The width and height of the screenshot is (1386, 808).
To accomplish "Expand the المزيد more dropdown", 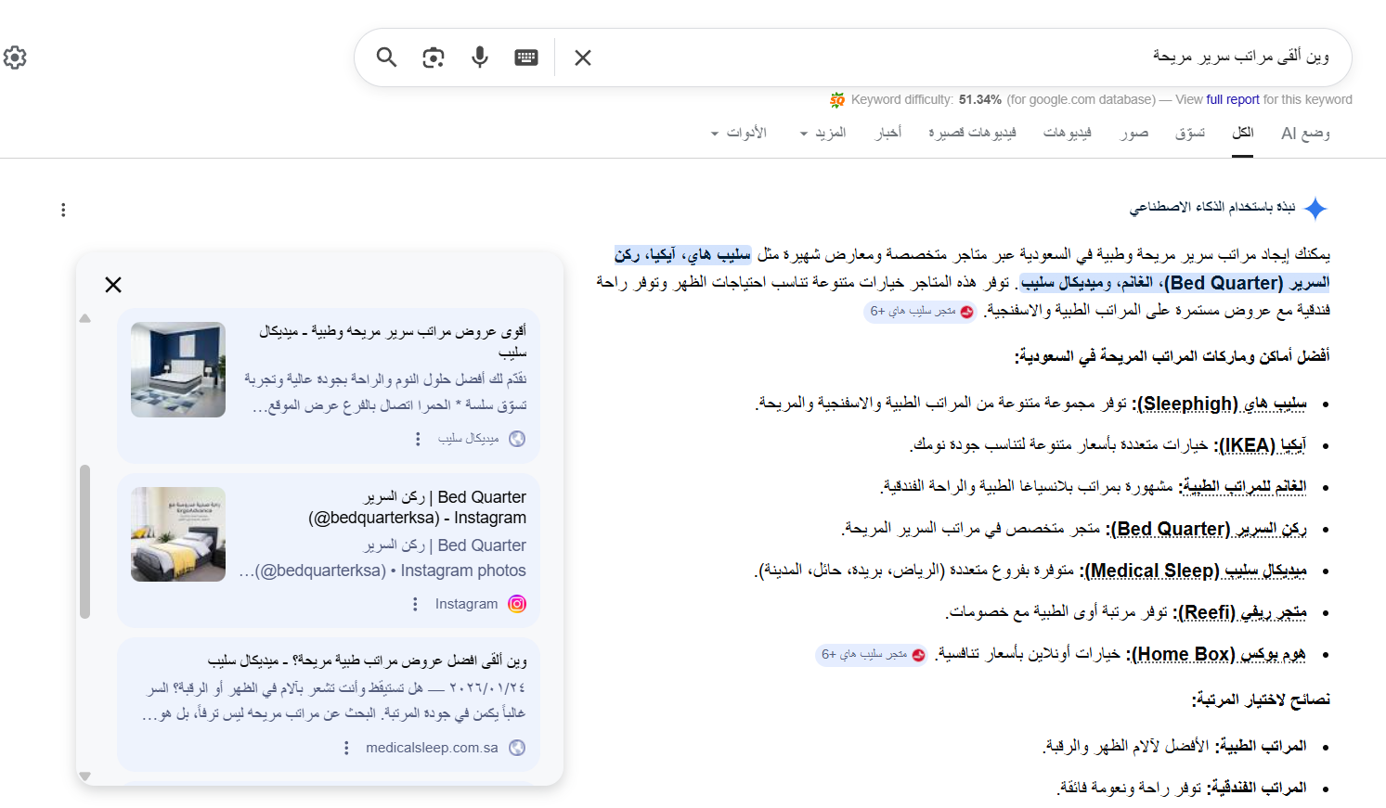I will click(823, 133).
